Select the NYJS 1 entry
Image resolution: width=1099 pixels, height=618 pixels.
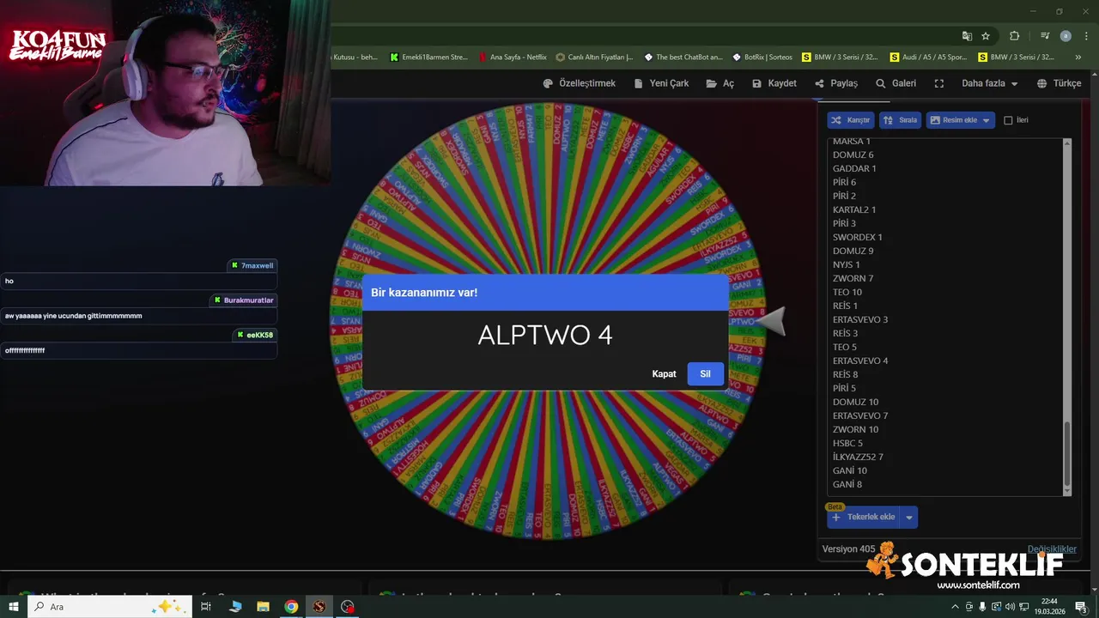pos(846,264)
